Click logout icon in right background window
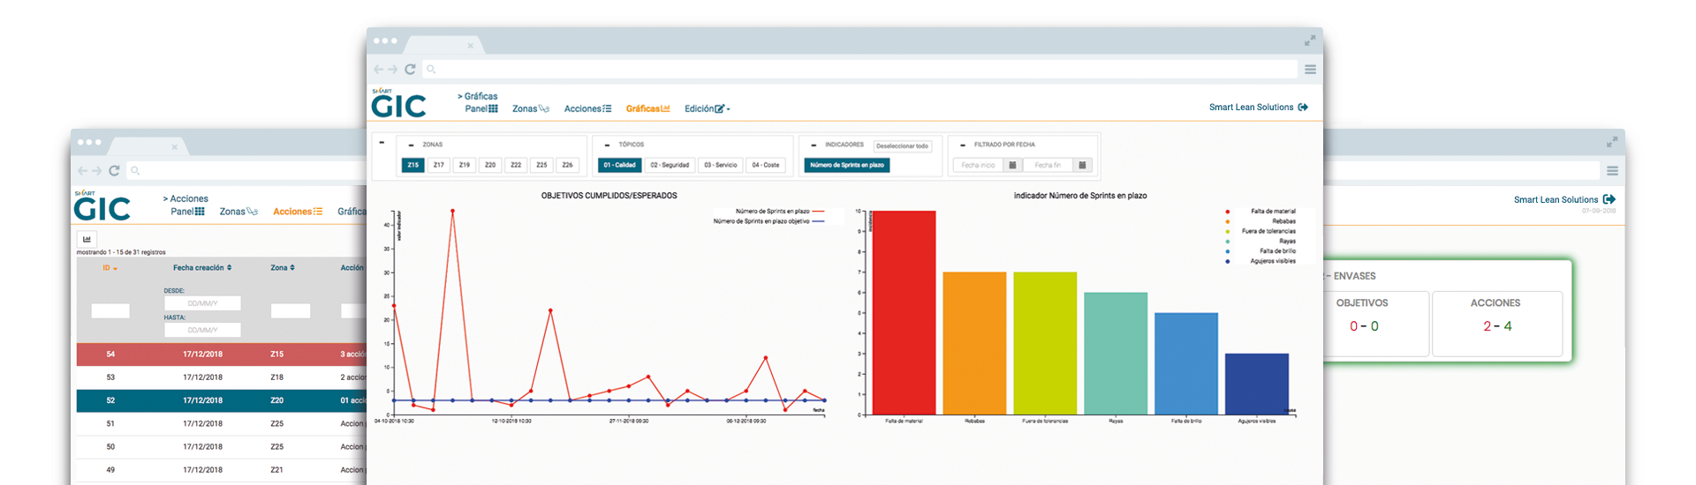Image resolution: width=1696 pixels, height=485 pixels. tap(1609, 199)
